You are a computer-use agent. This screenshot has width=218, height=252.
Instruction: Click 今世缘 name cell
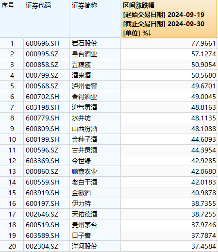pos(95,161)
